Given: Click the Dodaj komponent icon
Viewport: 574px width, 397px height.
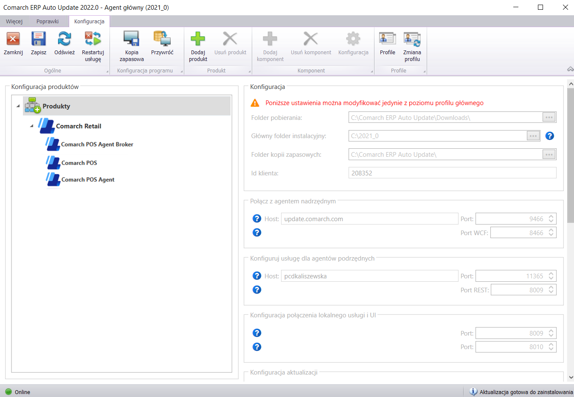Looking at the screenshot, I should pos(270,39).
